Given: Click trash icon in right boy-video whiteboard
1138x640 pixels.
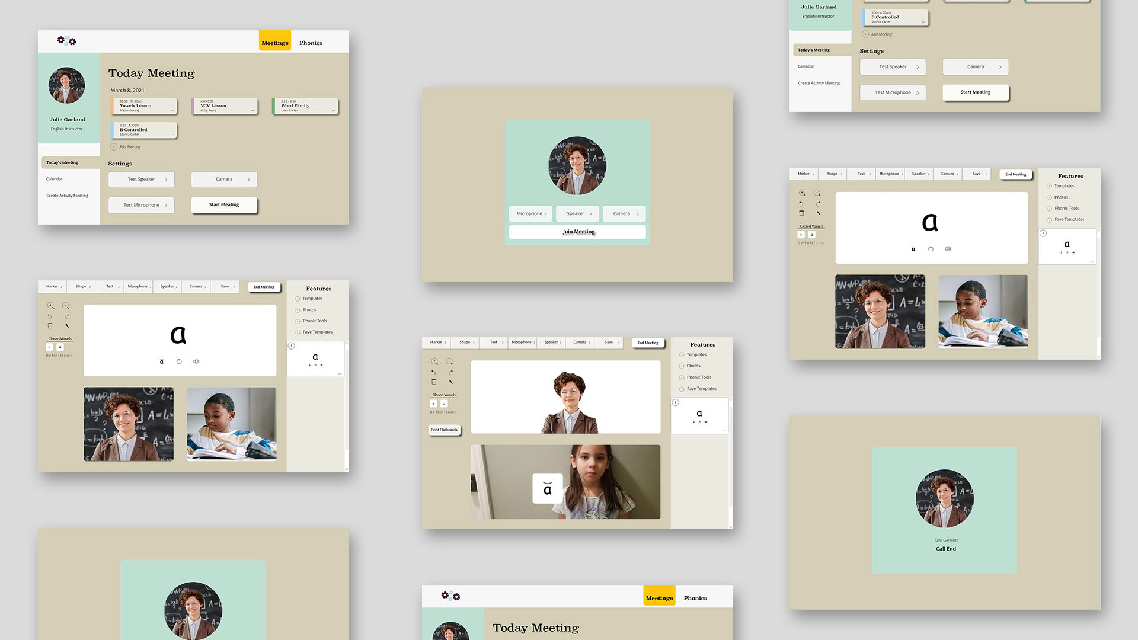Looking at the screenshot, I should [801, 213].
